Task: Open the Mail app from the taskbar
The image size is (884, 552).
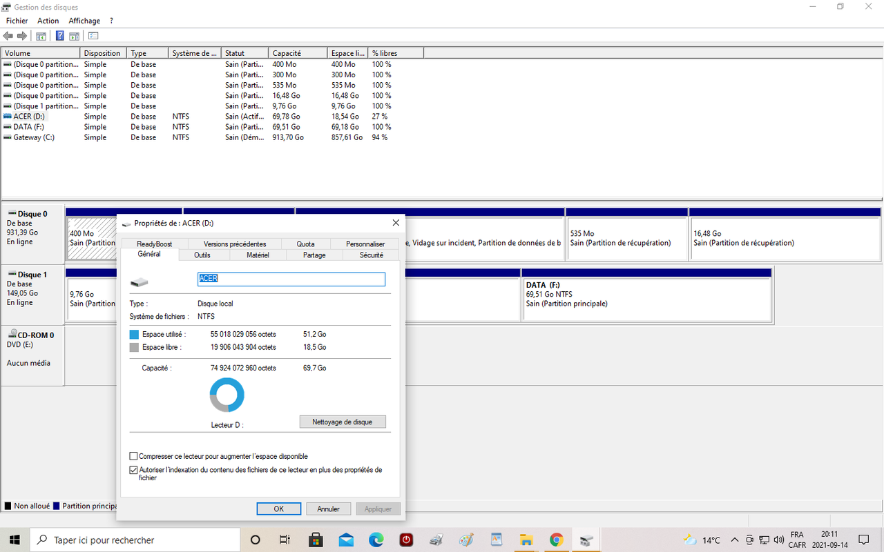Action: point(346,540)
